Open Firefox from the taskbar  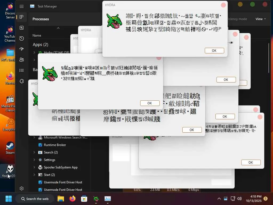73,199
